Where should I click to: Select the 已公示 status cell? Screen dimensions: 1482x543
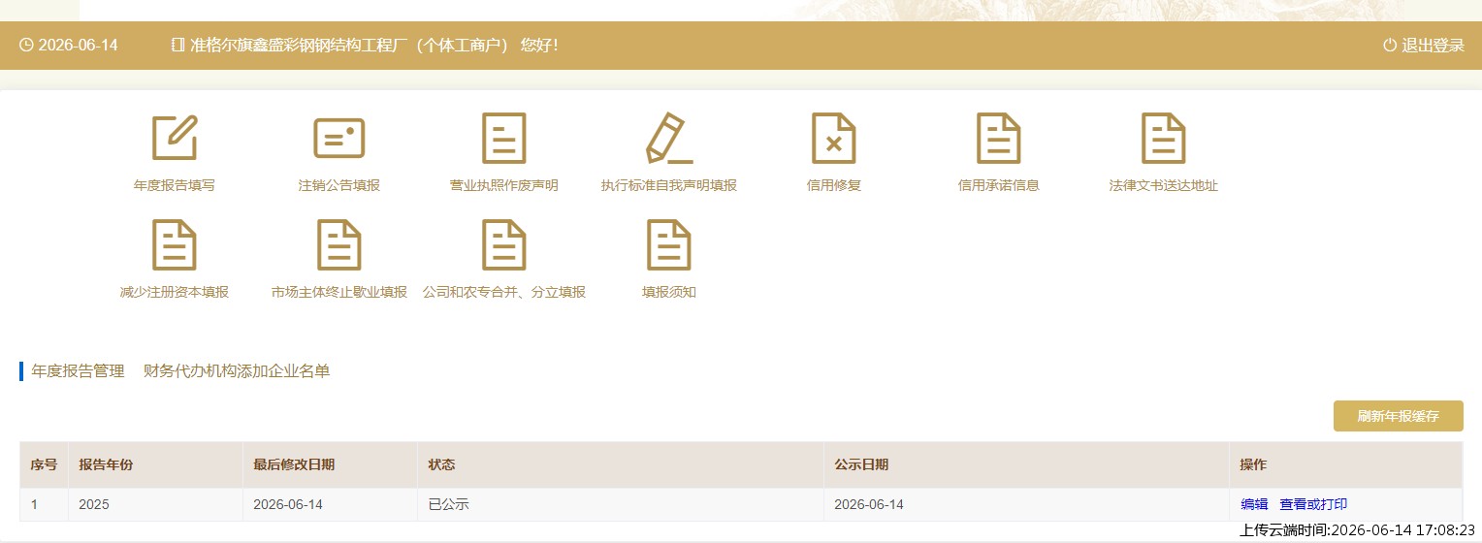tap(621, 504)
